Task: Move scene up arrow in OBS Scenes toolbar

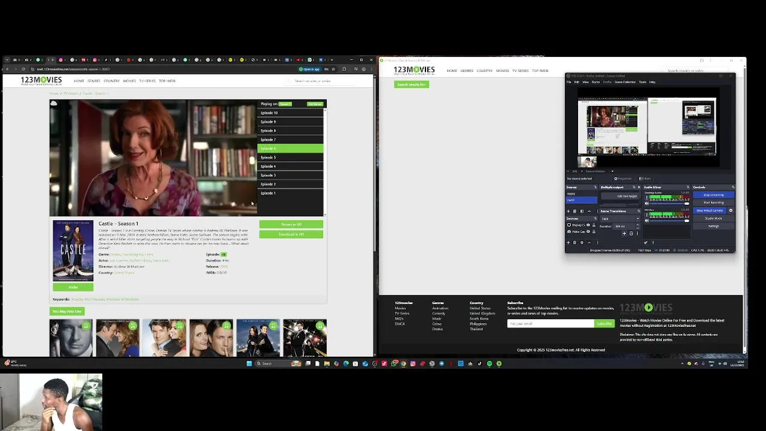Action: (589, 211)
